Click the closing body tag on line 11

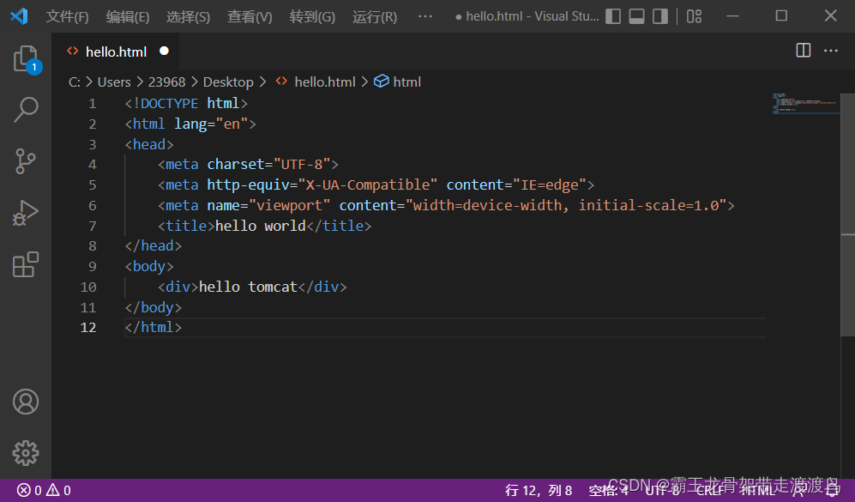coord(154,308)
